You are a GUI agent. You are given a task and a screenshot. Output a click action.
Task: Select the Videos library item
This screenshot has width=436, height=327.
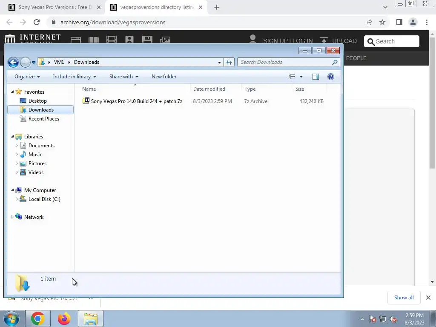point(36,172)
